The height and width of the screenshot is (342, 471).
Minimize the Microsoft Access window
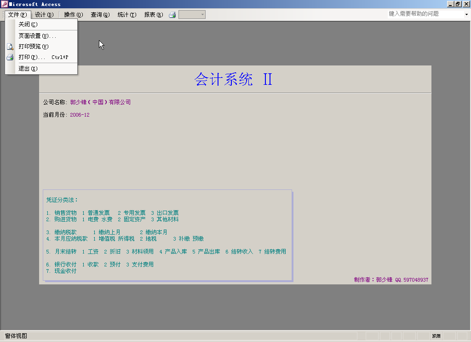click(x=450, y=4)
